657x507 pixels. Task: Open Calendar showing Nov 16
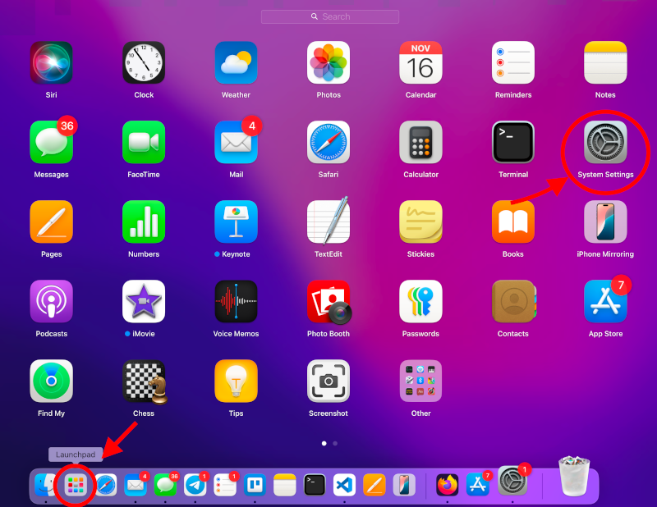(x=420, y=62)
